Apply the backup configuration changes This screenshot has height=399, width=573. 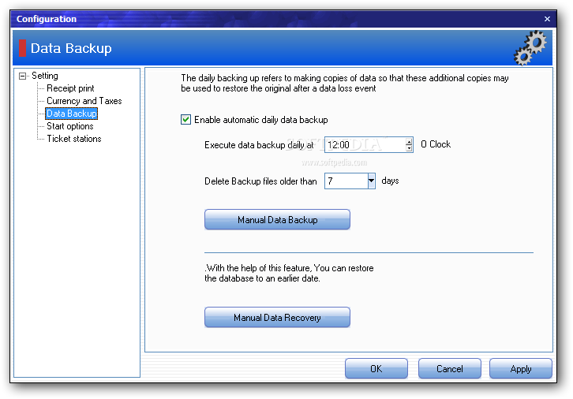click(521, 368)
